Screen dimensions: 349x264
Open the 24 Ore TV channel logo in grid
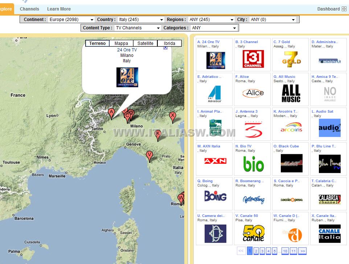[215, 60]
